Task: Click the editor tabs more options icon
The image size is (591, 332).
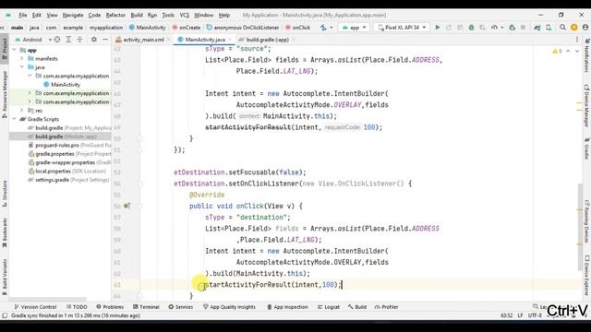Action: [x=576, y=40]
